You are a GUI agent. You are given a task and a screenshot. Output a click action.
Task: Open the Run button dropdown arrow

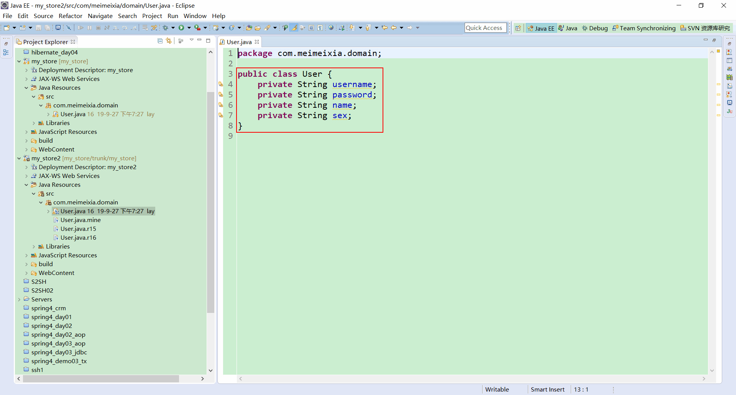[189, 28]
